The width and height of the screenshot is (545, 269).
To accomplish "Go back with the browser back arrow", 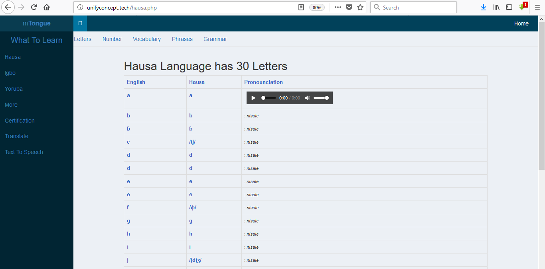I will (x=8, y=7).
